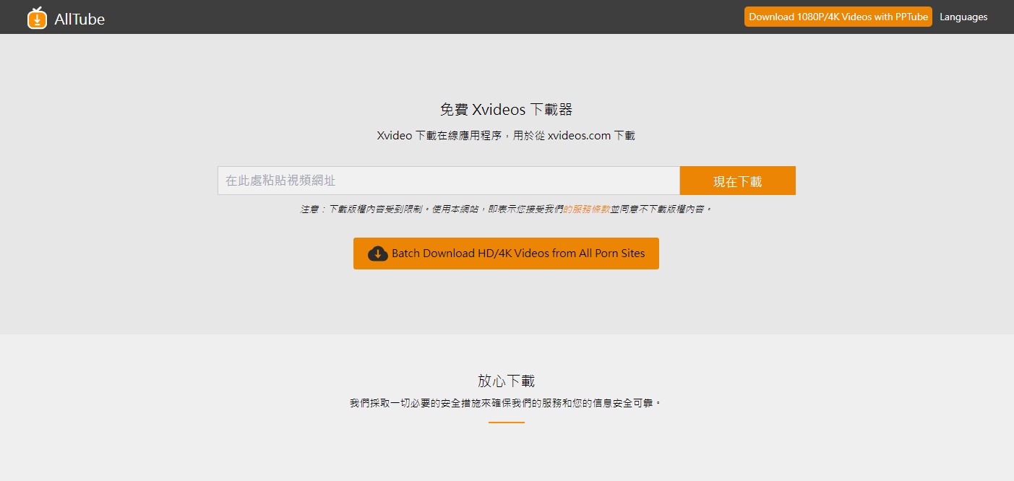Click the 我們採取一切必要的安全措施 description text
1014x481 pixels.
506,402
